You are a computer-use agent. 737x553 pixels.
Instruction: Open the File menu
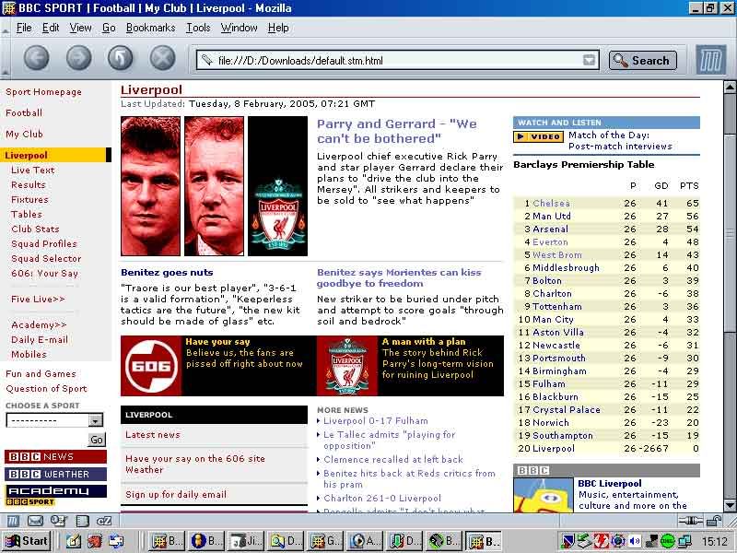tap(24, 28)
